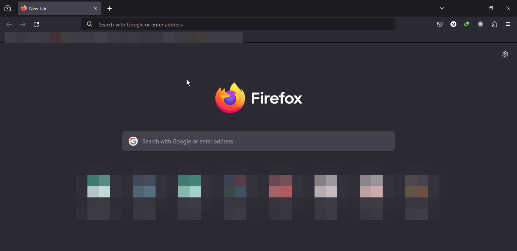Click inside the Firefox search field
The height and width of the screenshot is (251, 517).
[258, 141]
